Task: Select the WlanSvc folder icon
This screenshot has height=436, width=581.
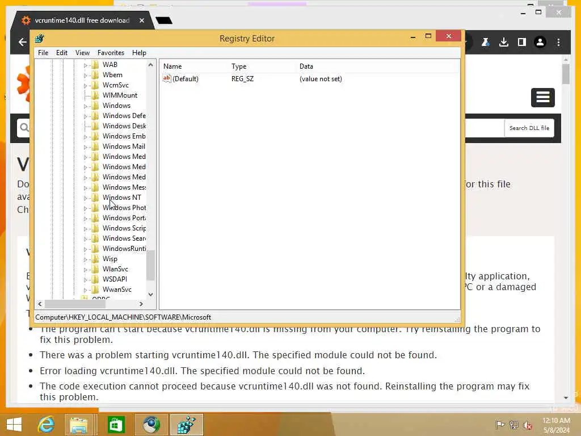Action: click(x=95, y=269)
